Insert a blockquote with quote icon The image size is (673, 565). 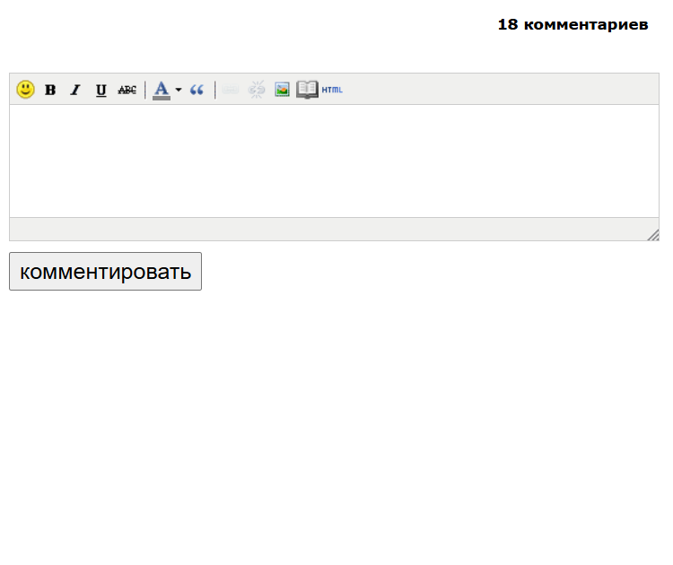(197, 90)
